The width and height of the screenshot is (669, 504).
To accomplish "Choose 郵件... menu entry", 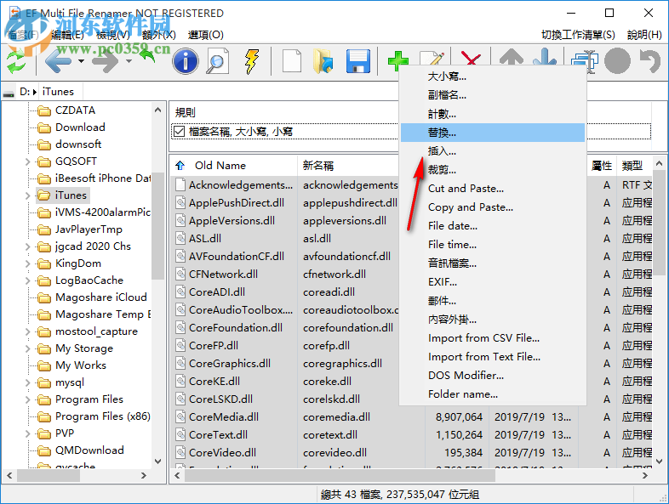I will coord(492,301).
